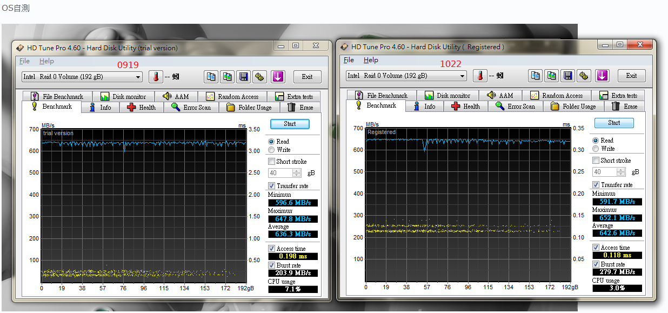Screen dimensions: 668x313
Task: Open the drive dropdown in trial window
Action: (x=138, y=77)
